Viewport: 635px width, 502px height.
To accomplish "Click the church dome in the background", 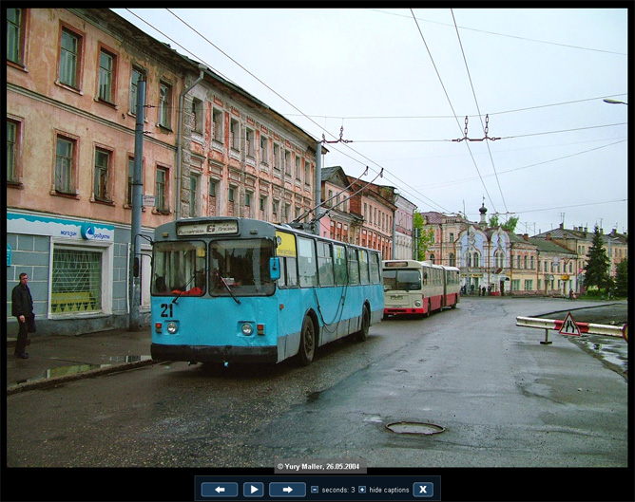I will coord(483,210).
